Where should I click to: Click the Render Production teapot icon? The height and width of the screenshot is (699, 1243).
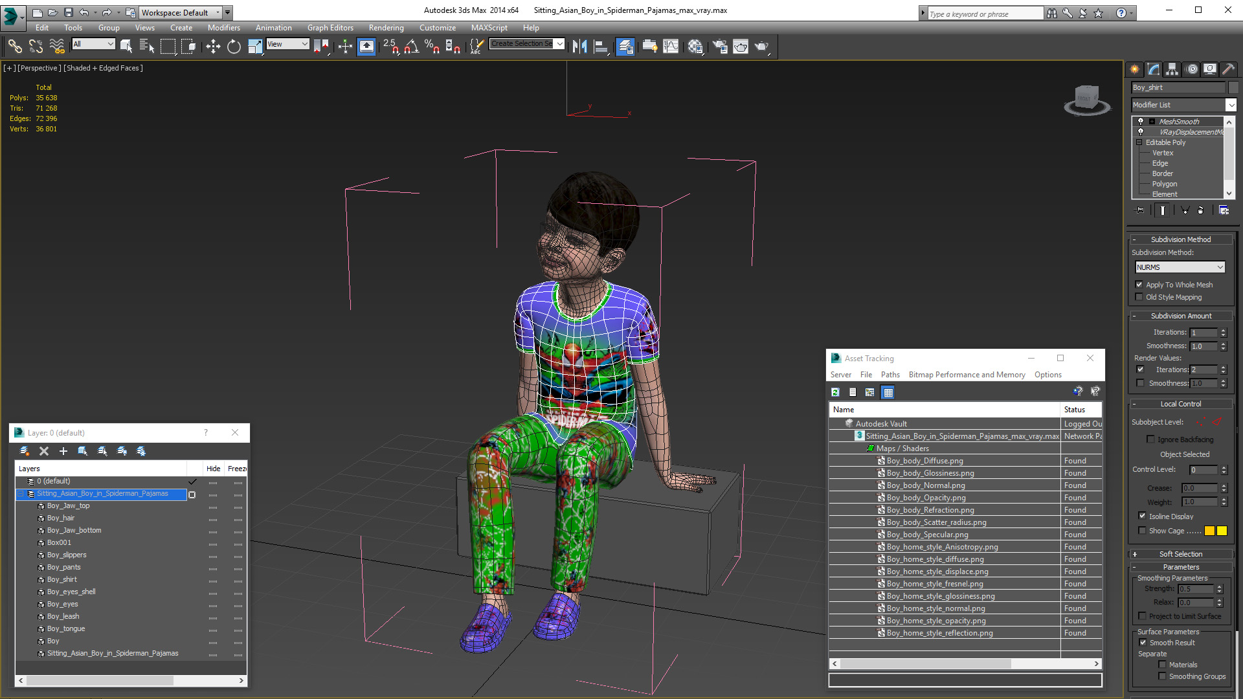coord(762,46)
